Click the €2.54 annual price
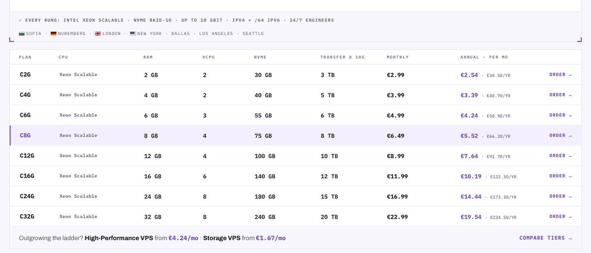This screenshot has height=253, width=591. [469, 75]
